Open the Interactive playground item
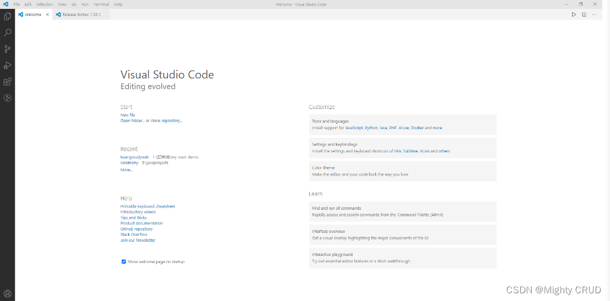 coord(403,258)
